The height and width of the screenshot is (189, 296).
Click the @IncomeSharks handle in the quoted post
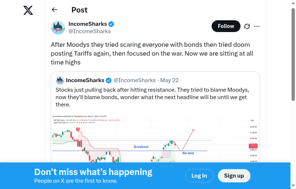pos(134,80)
